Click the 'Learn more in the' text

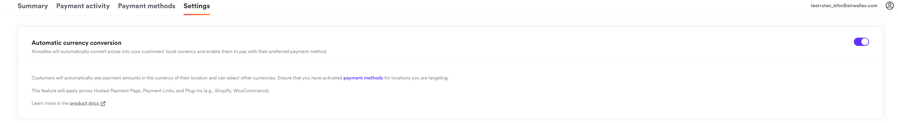tap(50, 104)
